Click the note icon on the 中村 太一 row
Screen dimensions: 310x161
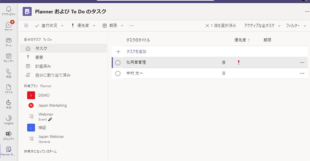(224, 73)
